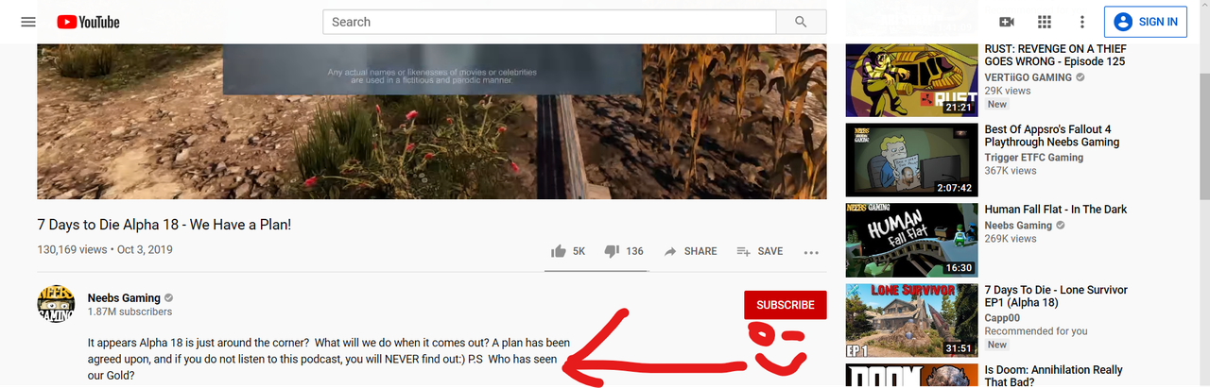Viewport: 1210px width, 388px height.
Task: Open Human Fall Flat thumbnail
Action: 910,240
